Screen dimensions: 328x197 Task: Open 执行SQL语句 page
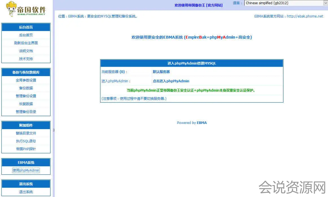click(x=26, y=141)
